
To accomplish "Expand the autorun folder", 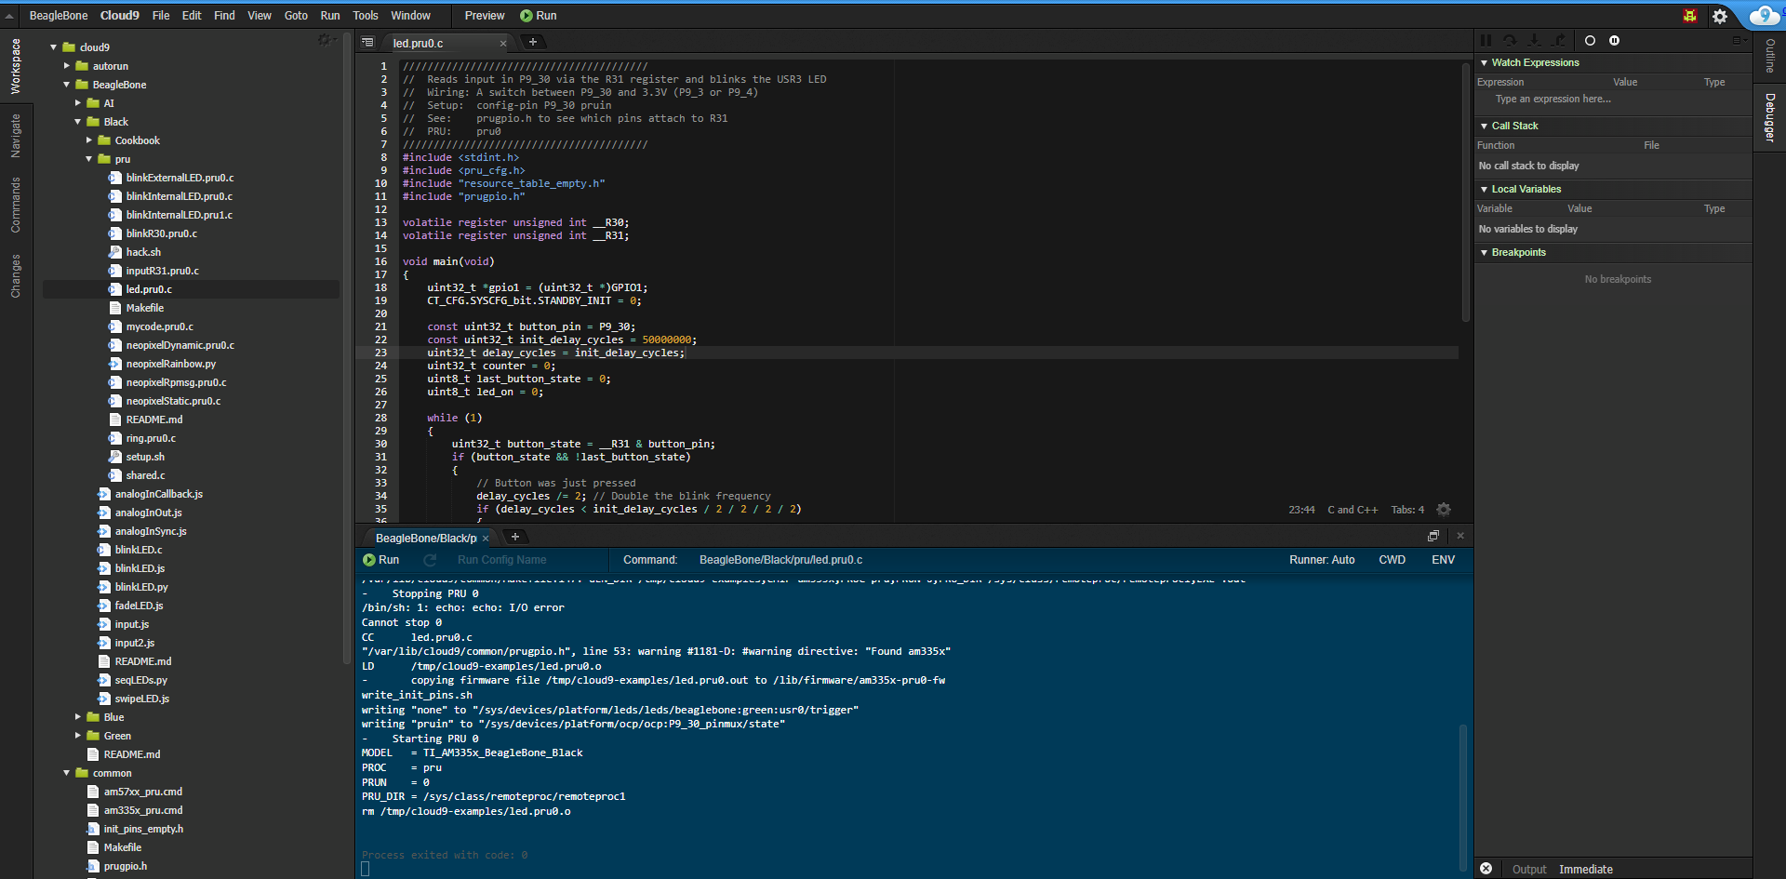I will [x=67, y=66].
